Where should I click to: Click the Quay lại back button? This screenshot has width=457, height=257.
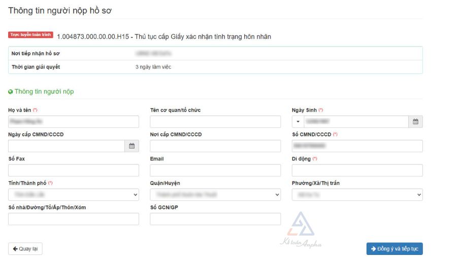click(x=25, y=249)
